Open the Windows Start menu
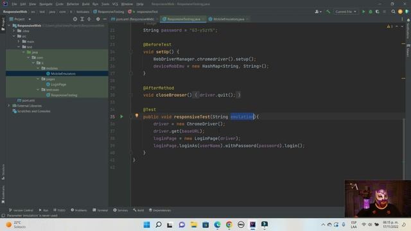The image size is (411, 231). pyautogui.click(x=147, y=225)
